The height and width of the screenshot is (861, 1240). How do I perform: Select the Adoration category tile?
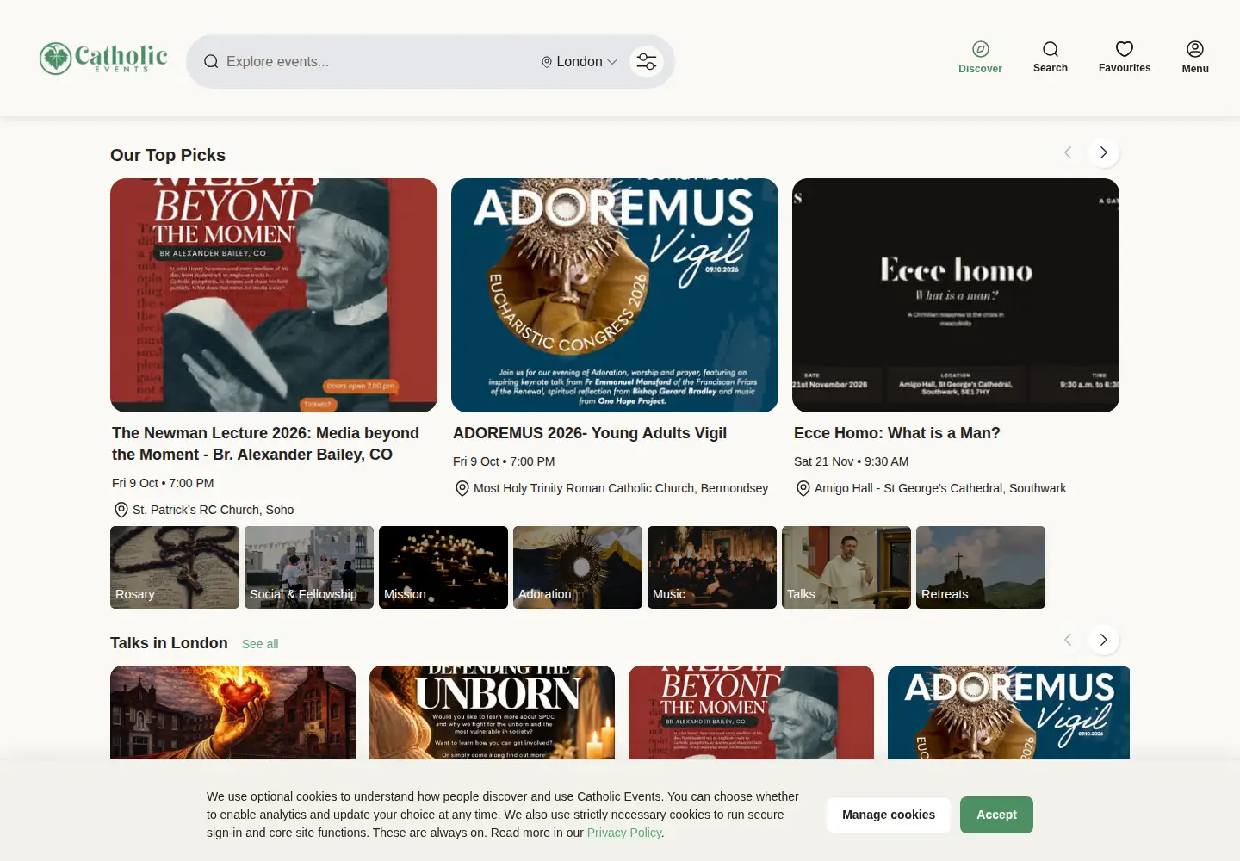click(578, 567)
